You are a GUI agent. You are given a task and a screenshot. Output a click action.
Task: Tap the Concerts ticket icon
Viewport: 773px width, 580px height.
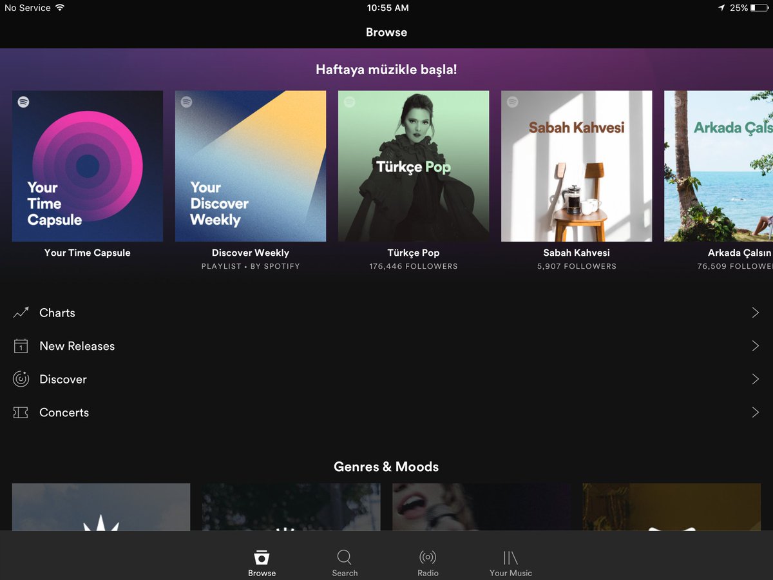point(21,412)
